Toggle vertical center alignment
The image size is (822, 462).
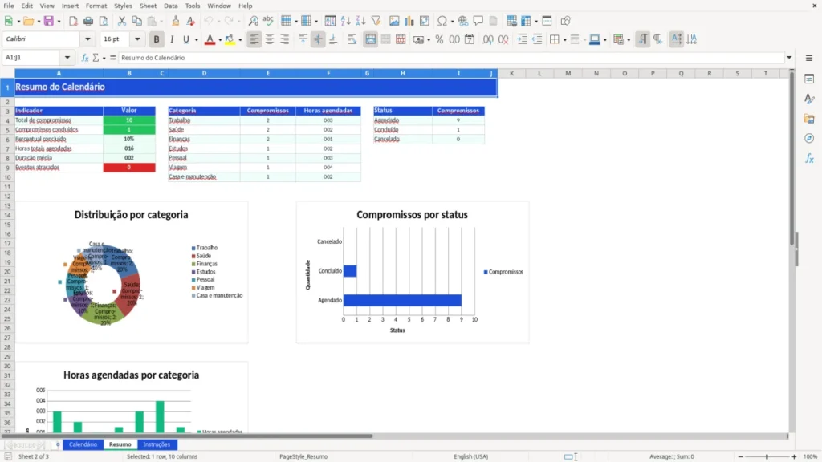pos(318,39)
